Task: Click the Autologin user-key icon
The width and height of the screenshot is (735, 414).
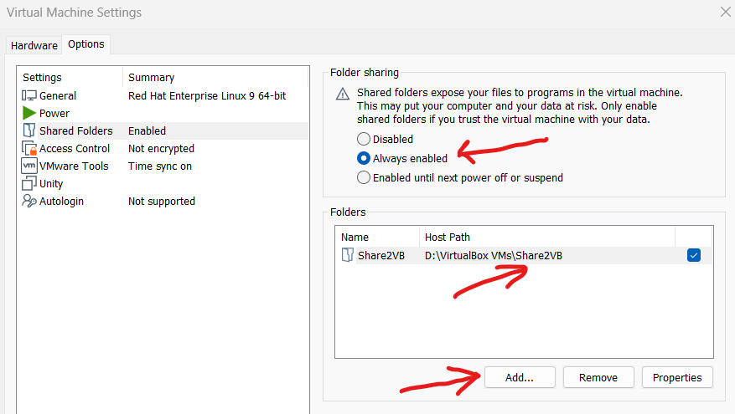Action: tap(28, 202)
